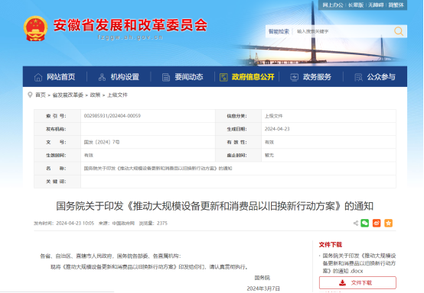Click the grey share icon
Screen dimensions: 424x293
tap(356, 224)
